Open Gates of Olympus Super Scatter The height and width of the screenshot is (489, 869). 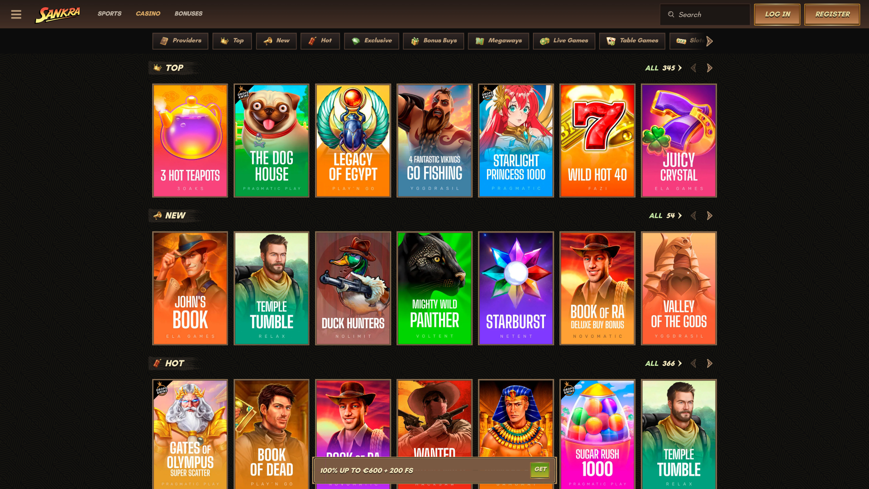(190, 434)
